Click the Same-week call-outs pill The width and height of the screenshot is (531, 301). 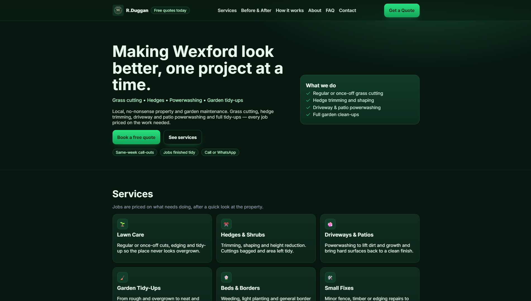(x=135, y=152)
